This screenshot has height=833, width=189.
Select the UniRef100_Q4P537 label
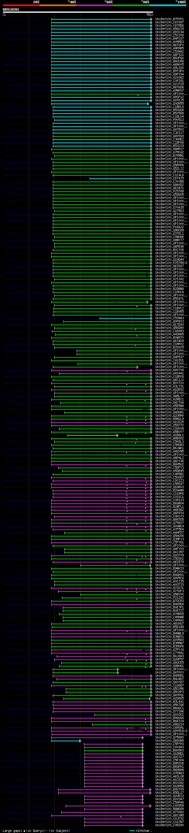[x=169, y=357]
